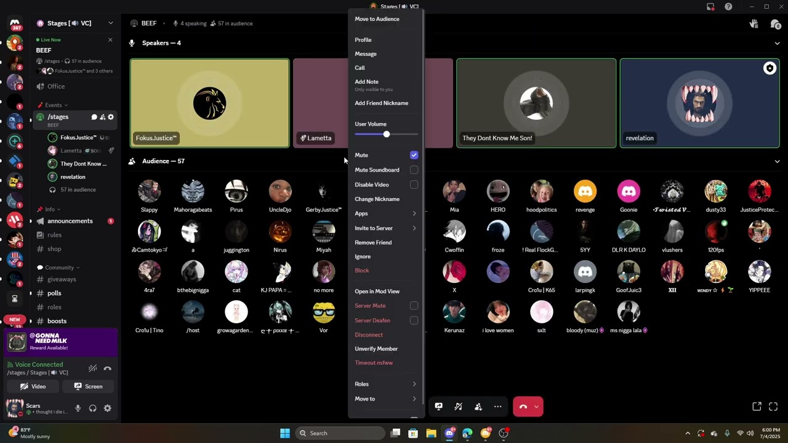Open /stages channel settings gear

(x=111, y=117)
